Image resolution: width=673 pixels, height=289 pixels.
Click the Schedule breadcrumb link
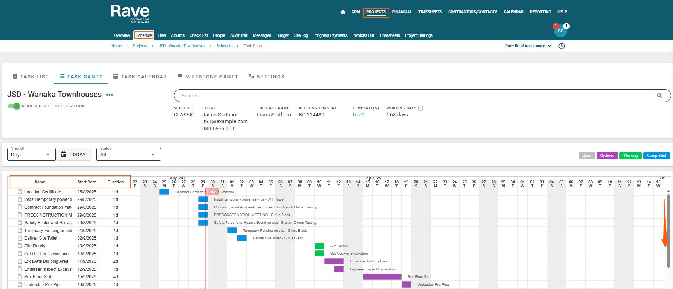224,46
